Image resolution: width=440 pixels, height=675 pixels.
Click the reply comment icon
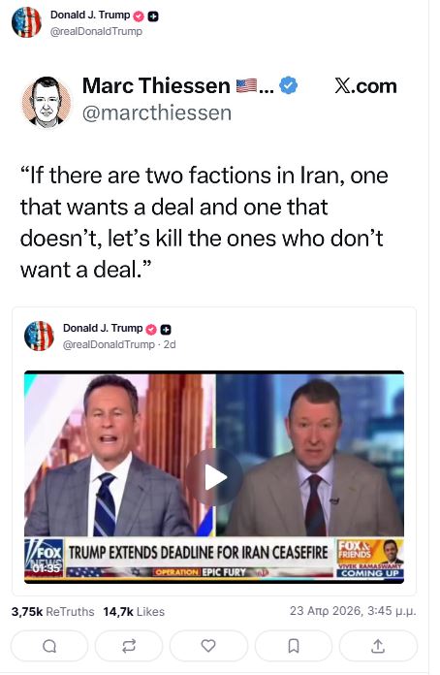49,646
